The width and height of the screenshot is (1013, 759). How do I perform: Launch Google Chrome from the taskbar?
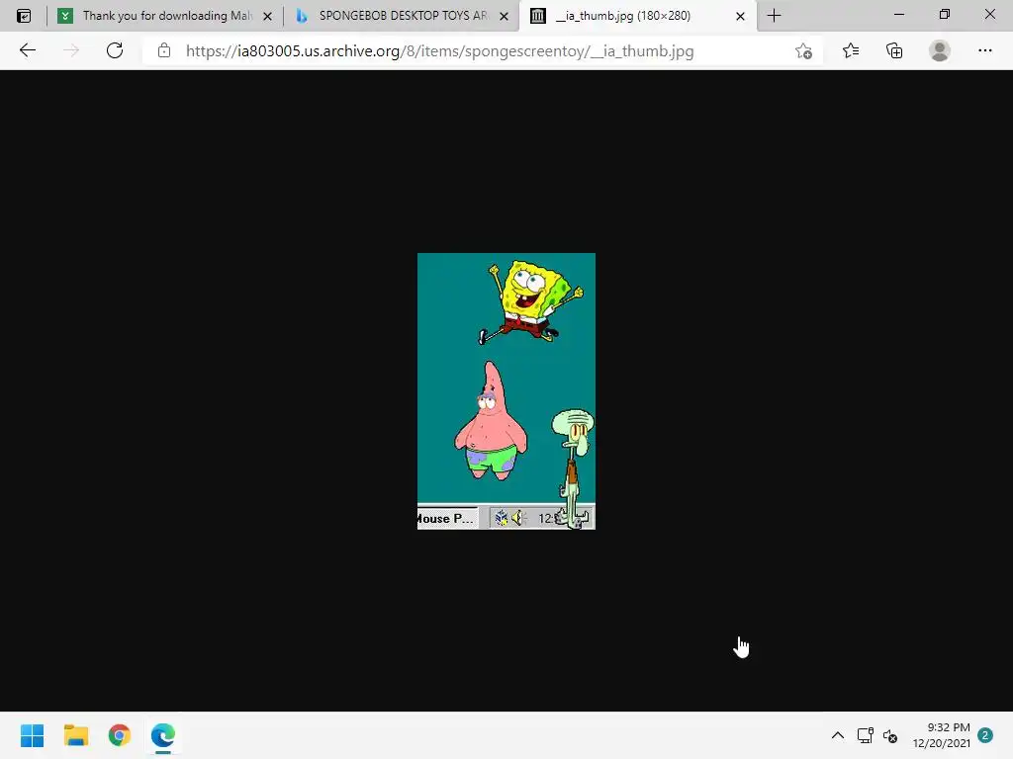click(x=120, y=735)
